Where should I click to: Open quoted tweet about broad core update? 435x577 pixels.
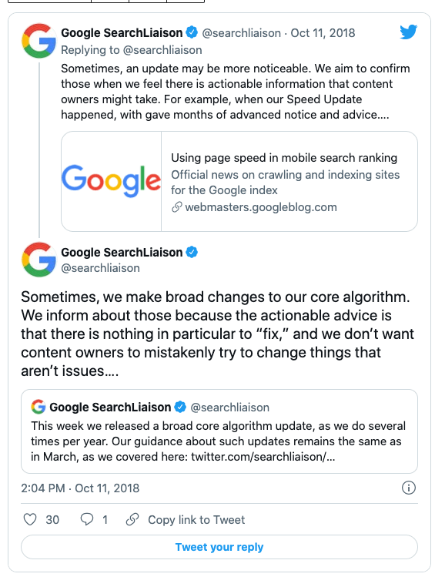point(219,431)
